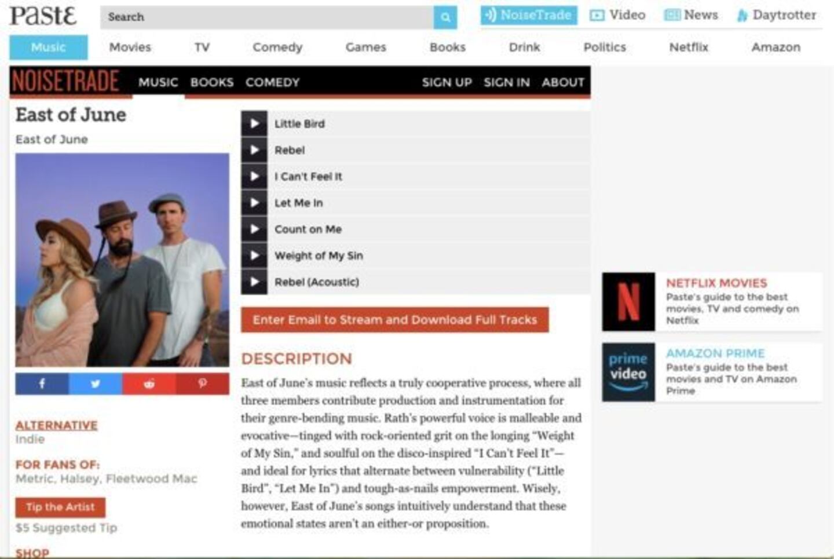Play the Weight of My Sin track

254,255
